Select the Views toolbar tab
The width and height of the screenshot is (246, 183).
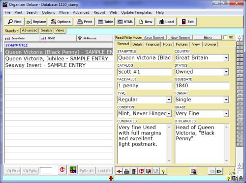[60, 30]
